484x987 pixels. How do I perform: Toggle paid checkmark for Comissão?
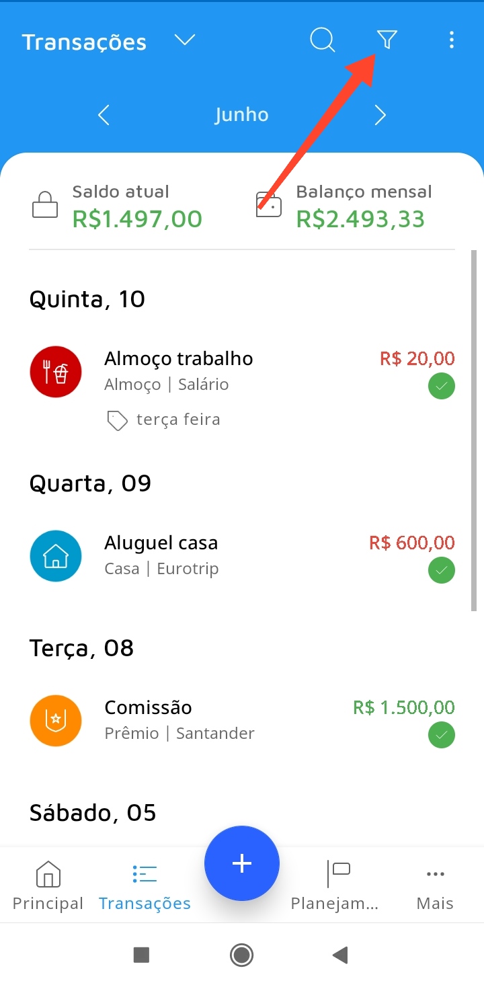[x=442, y=736]
